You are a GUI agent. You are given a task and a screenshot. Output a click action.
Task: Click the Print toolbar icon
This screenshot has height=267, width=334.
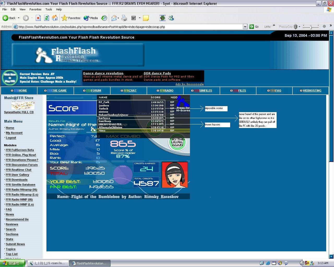[124, 18]
